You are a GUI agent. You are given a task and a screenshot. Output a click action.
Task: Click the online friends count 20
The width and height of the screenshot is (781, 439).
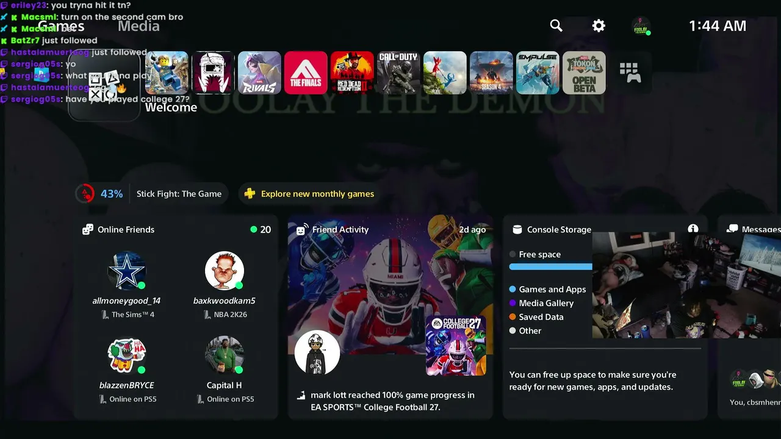coord(261,230)
